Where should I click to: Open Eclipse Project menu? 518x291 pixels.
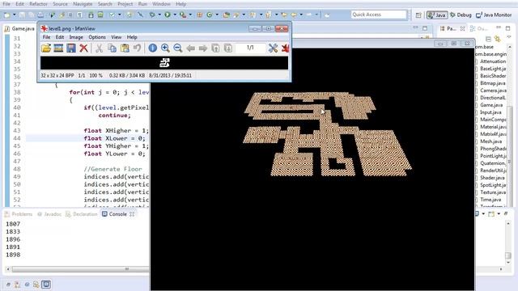click(125, 4)
